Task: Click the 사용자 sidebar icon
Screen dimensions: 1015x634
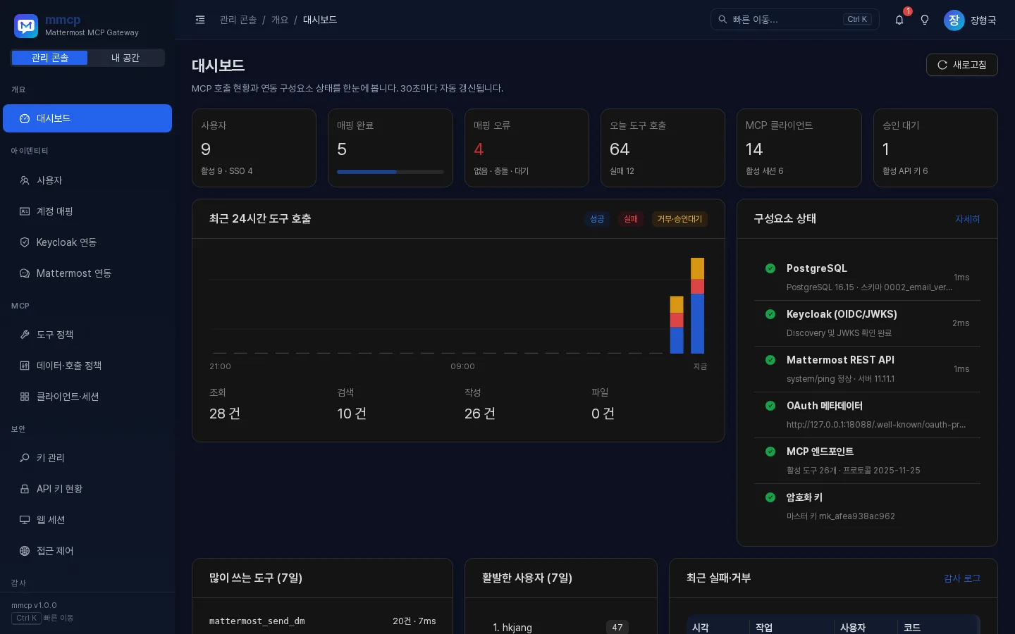Action: (25, 180)
